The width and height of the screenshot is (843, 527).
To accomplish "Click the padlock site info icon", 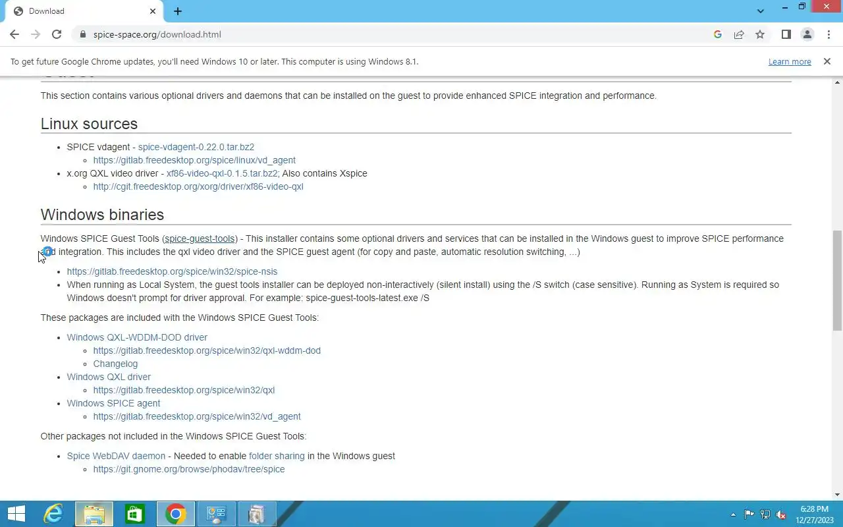I will coord(82,34).
